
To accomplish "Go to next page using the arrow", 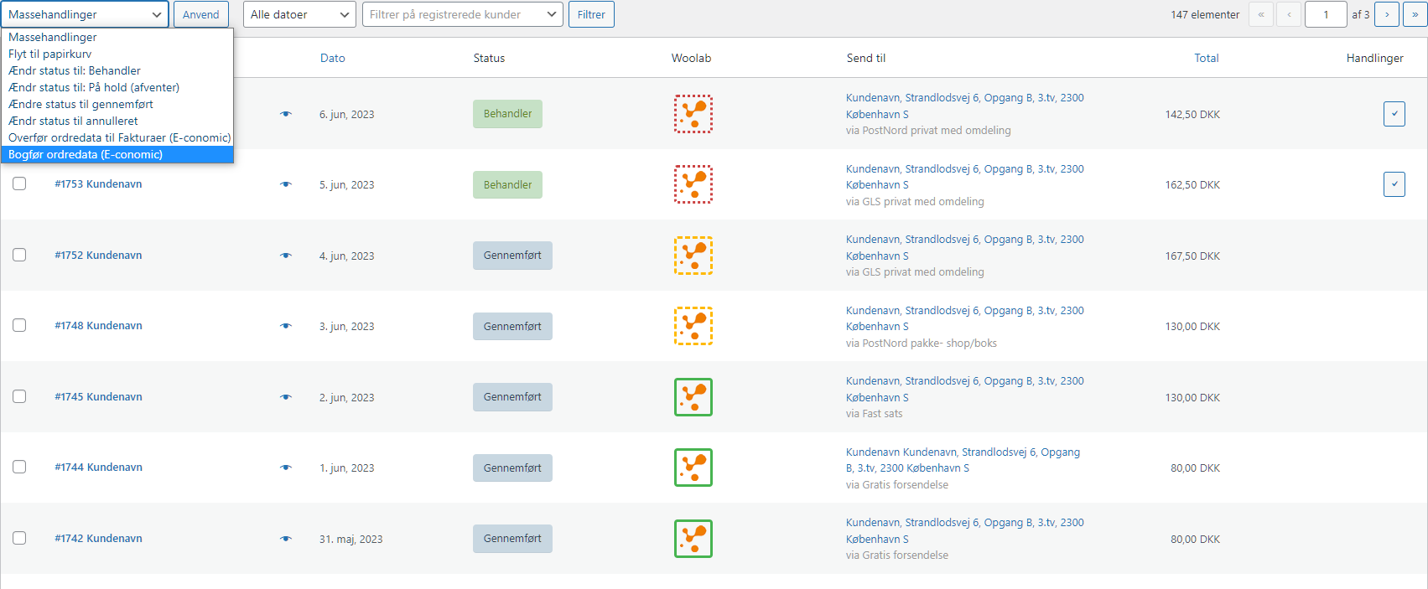I will point(1387,14).
